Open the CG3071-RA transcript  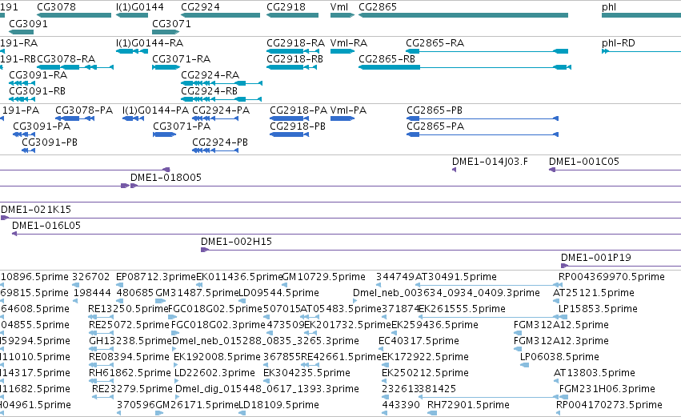(x=166, y=67)
